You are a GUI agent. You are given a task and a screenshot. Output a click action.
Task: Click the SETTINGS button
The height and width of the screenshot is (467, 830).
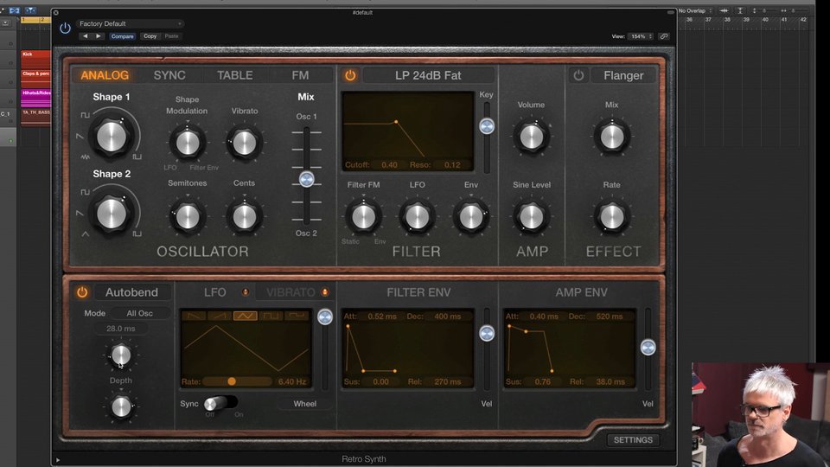coord(633,440)
